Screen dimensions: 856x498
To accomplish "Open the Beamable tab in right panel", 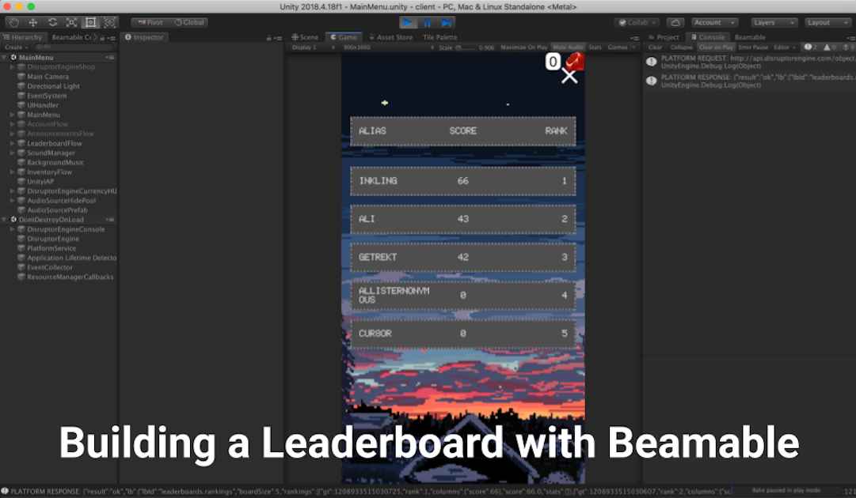I will click(750, 37).
